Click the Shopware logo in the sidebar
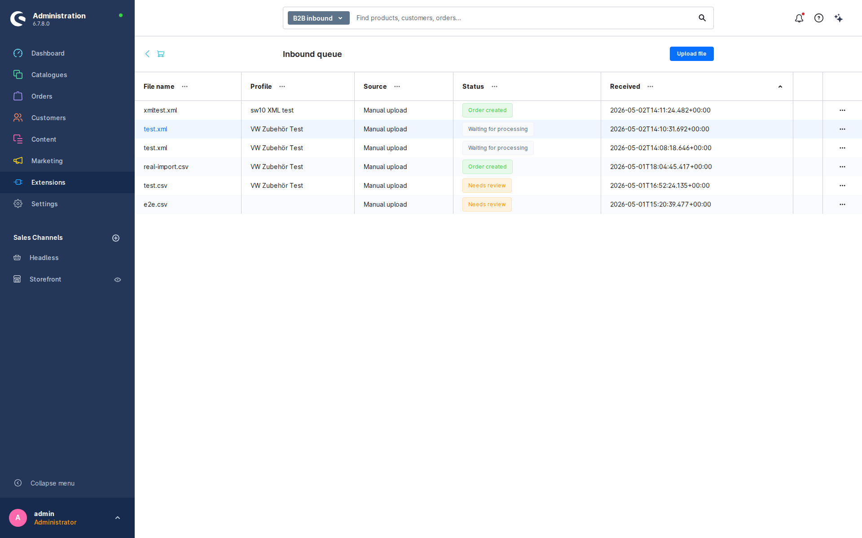 coord(18,19)
